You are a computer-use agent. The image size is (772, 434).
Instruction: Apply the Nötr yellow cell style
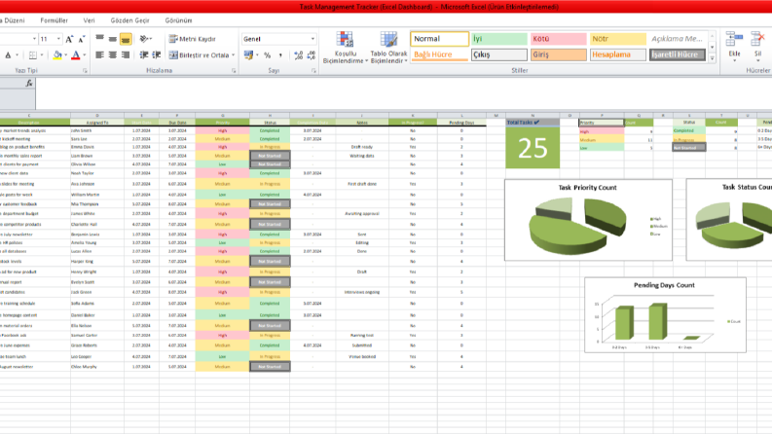click(x=618, y=39)
